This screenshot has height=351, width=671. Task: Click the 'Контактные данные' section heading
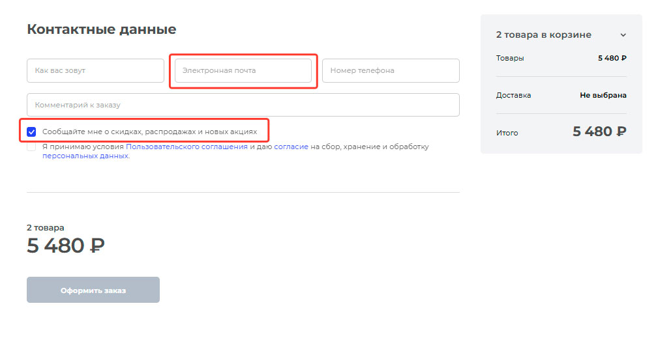pos(102,29)
